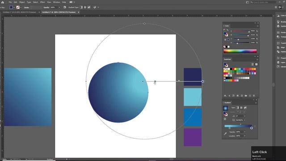Click the Reverse Gradient icon

(x=225, y=119)
